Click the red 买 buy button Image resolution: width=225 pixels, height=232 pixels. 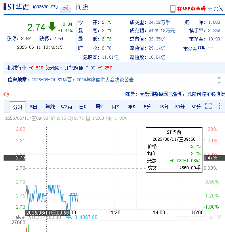coord(65,7)
